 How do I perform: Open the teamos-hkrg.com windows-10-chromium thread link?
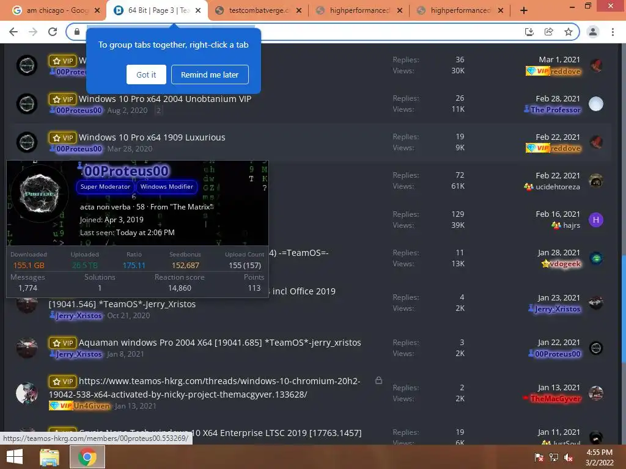(204, 388)
